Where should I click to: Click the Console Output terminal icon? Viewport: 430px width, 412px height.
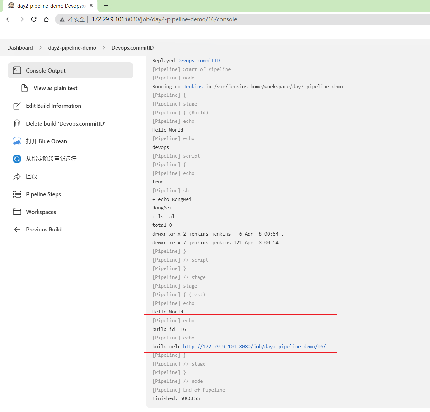[x=17, y=70]
